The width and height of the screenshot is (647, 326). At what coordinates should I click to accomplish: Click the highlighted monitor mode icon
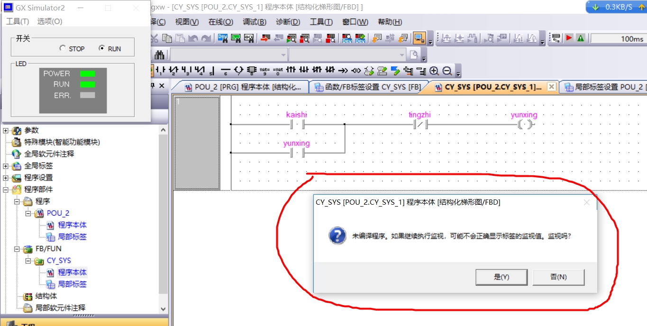[419, 38]
